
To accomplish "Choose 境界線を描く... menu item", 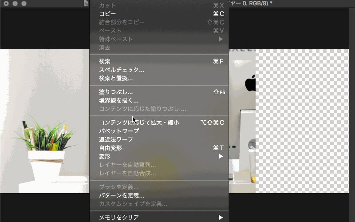I will click(x=159, y=101).
